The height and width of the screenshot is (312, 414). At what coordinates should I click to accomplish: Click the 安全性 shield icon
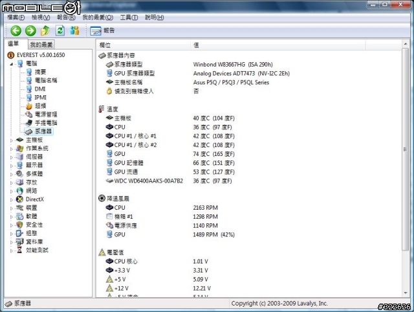pyautogui.click(x=19, y=225)
